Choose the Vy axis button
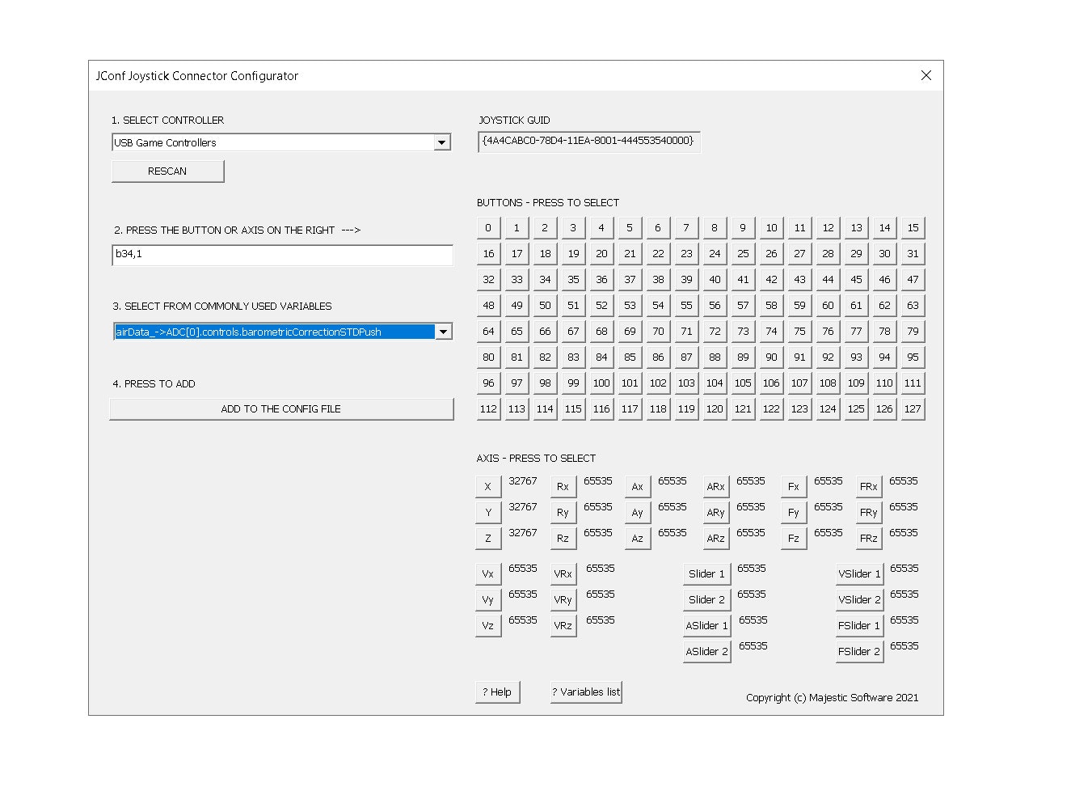The image size is (1092, 791). click(x=488, y=600)
